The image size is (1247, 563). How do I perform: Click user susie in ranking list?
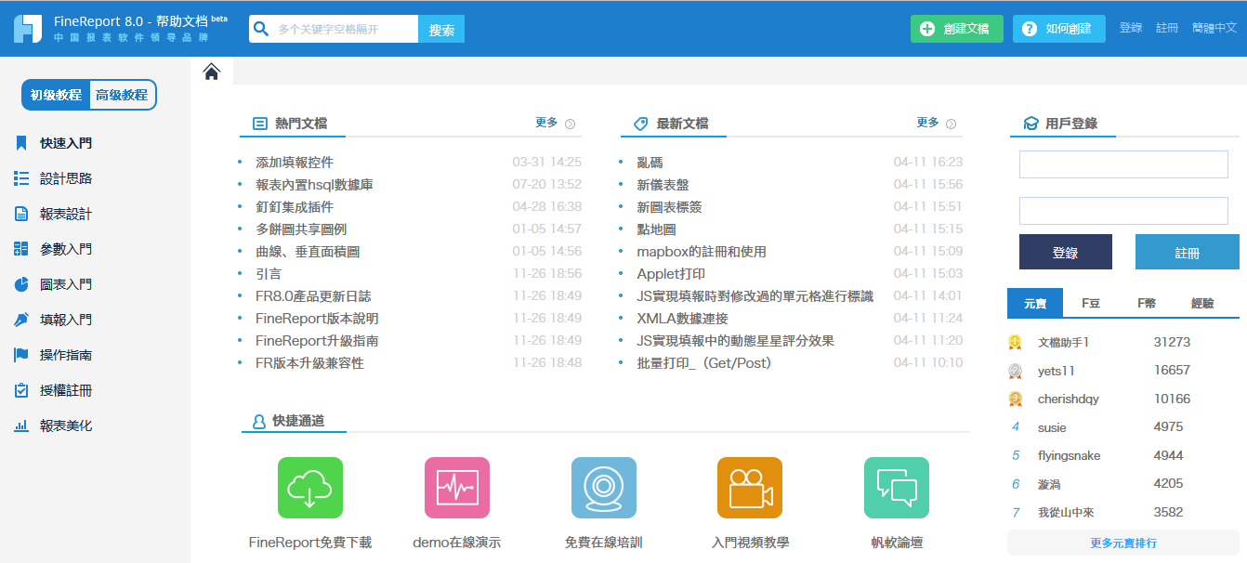(1052, 427)
